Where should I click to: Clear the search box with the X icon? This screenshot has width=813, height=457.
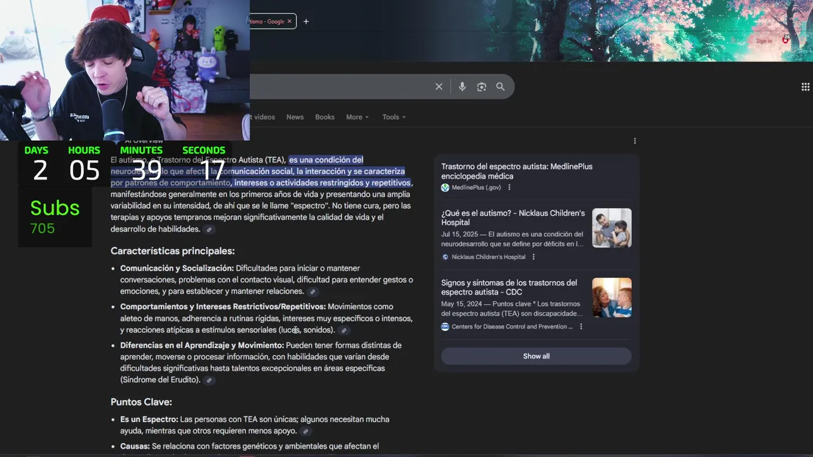click(439, 86)
